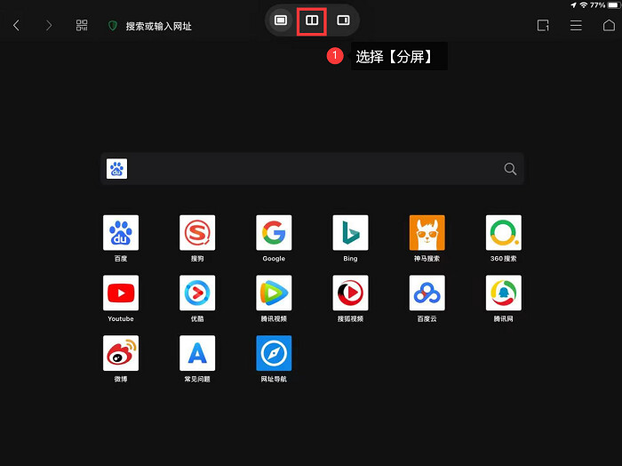
Task: Tap the battery indicator in status bar
Action: [614, 4]
